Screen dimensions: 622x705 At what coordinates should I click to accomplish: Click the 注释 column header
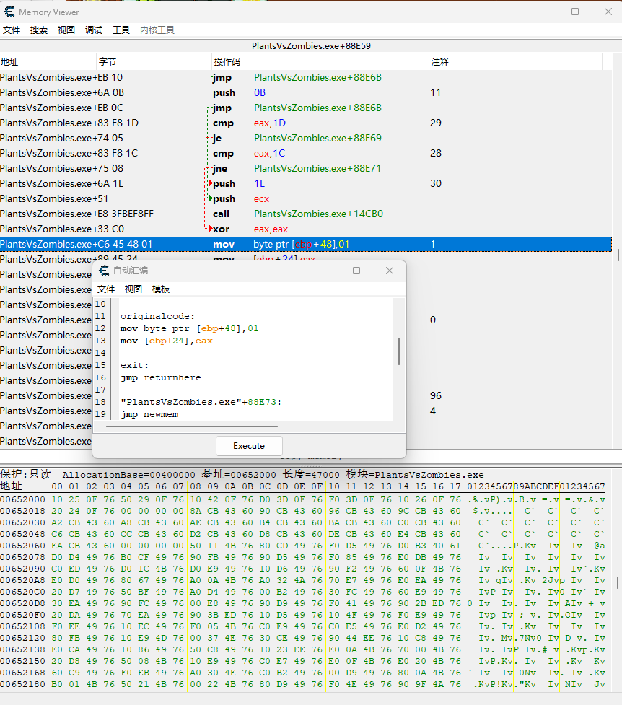tap(439, 62)
